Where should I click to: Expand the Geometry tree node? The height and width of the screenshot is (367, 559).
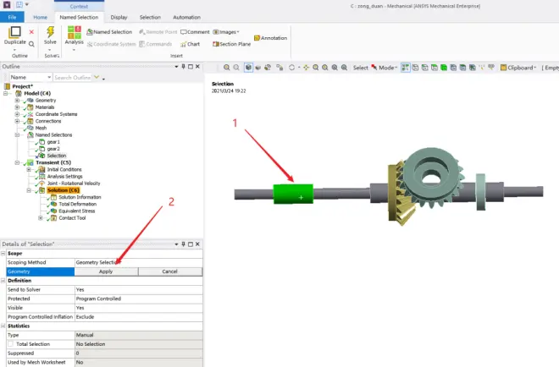point(17,101)
